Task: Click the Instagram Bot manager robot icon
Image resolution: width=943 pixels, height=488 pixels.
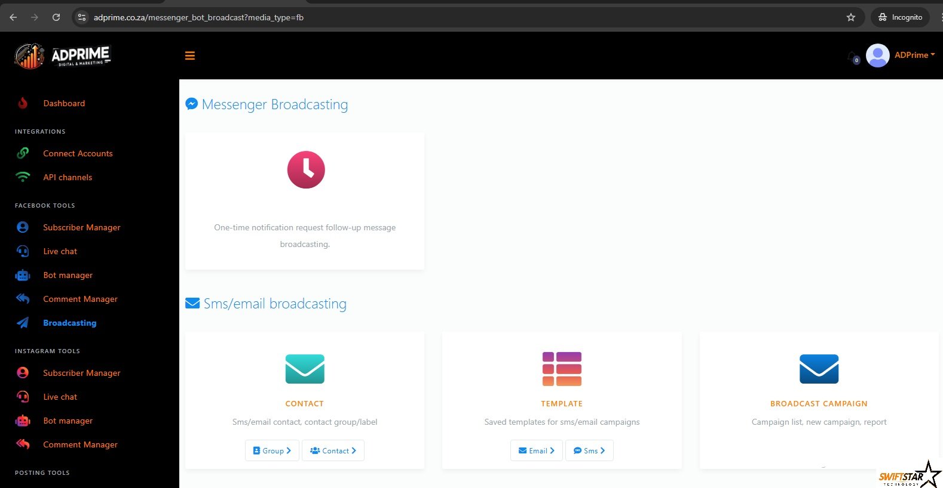Action: [x=23, y=421]
